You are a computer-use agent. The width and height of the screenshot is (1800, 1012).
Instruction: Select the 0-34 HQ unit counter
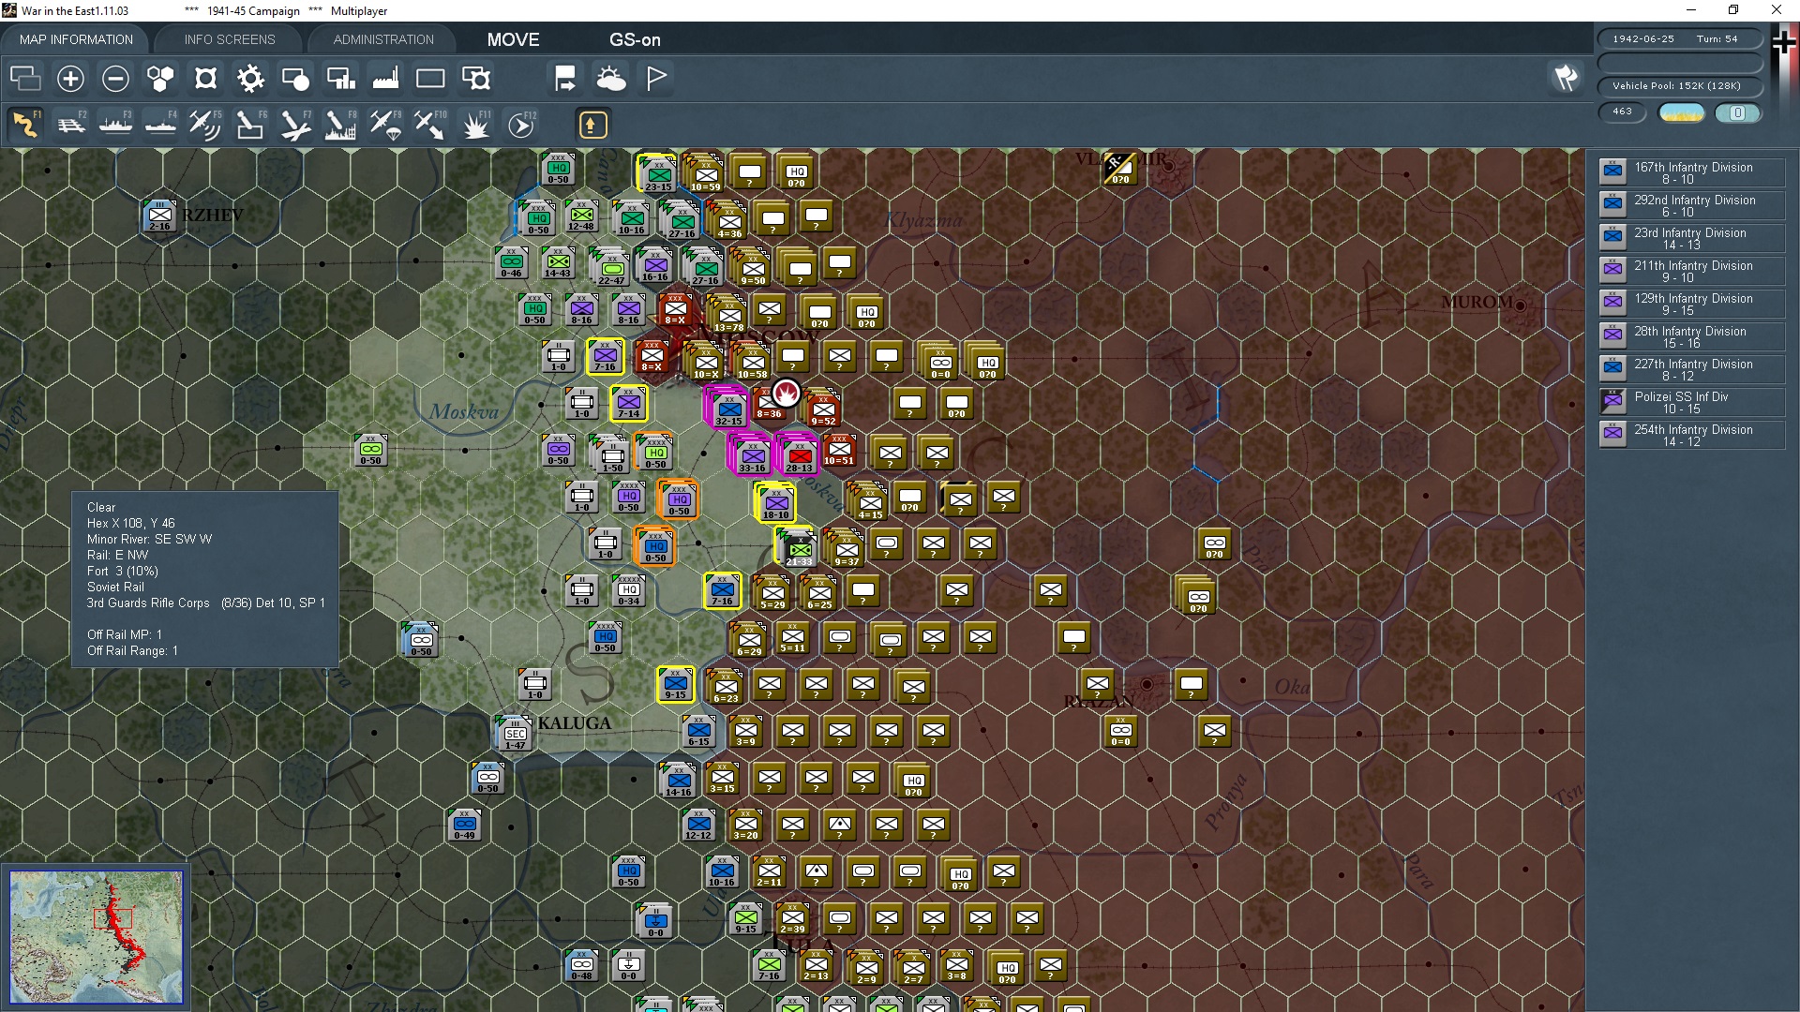628,590
